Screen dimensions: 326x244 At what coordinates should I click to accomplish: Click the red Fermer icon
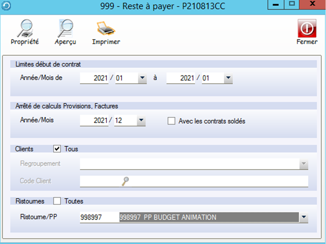click(x=307, y=29)
